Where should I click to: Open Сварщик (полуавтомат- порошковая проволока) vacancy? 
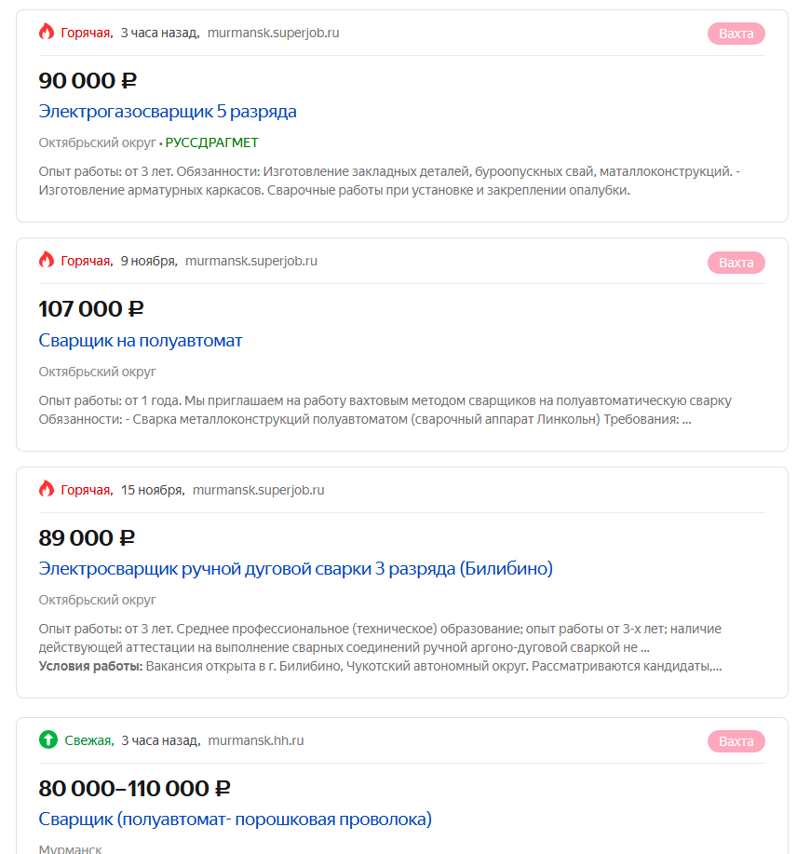tap(236, 820)
